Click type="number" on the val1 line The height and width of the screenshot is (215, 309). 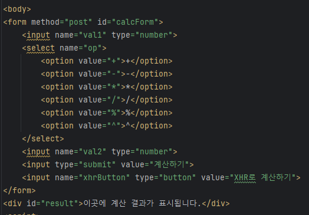pos(142,35)
